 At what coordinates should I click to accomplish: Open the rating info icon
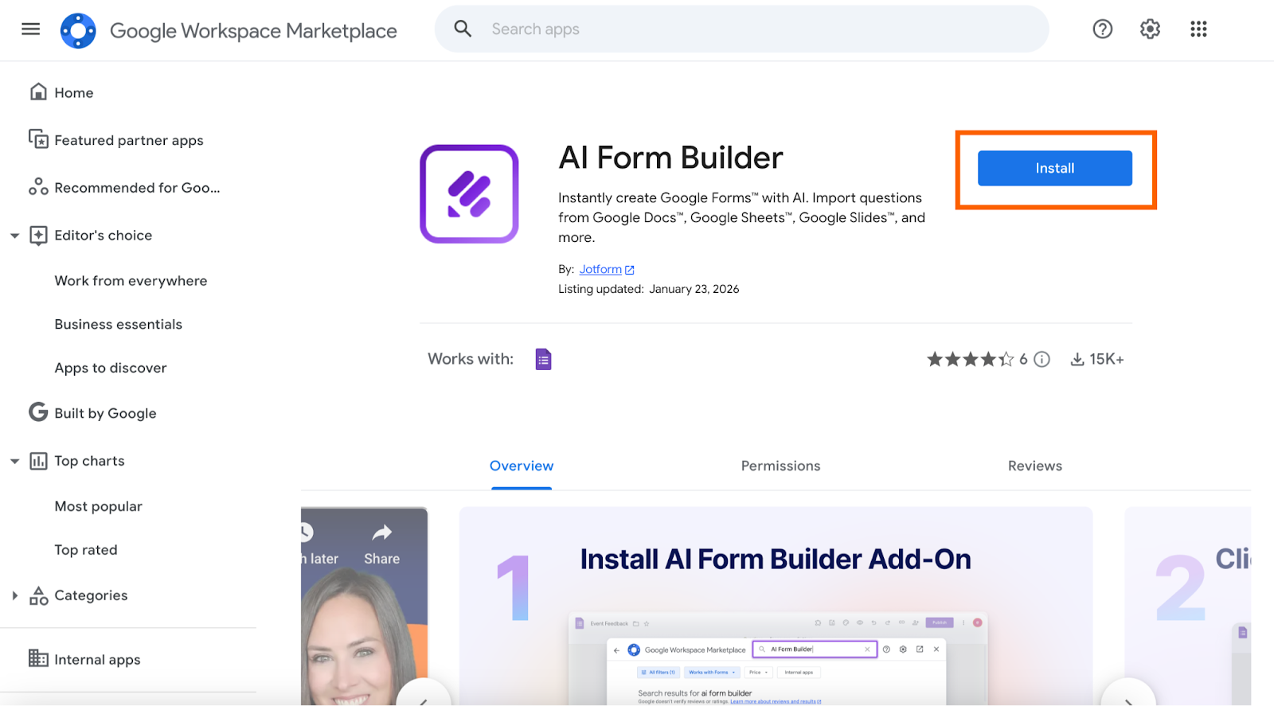[1041, 359]
